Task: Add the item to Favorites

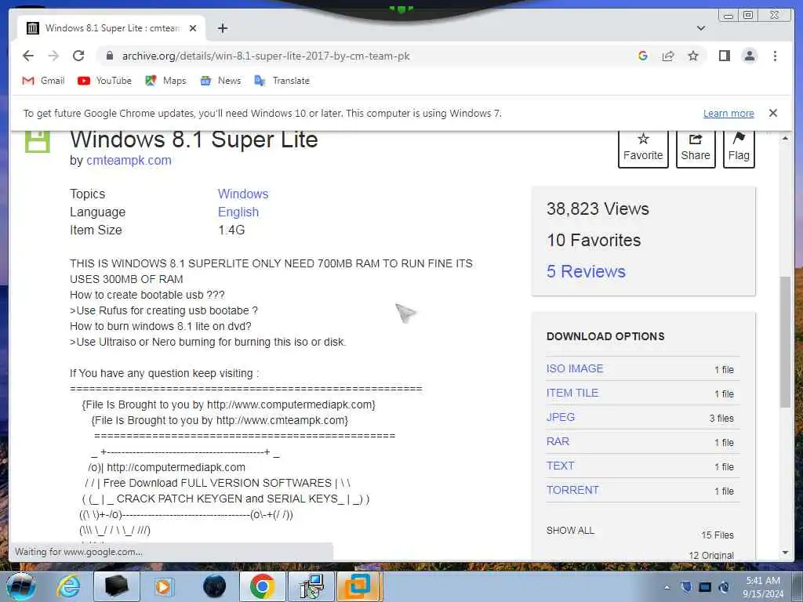Action: point(643,148)
